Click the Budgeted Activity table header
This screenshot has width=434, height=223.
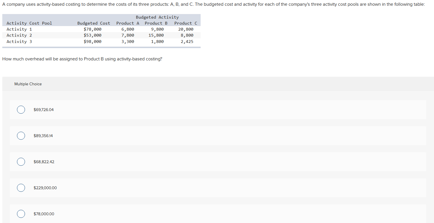click(x=157, y=17)
